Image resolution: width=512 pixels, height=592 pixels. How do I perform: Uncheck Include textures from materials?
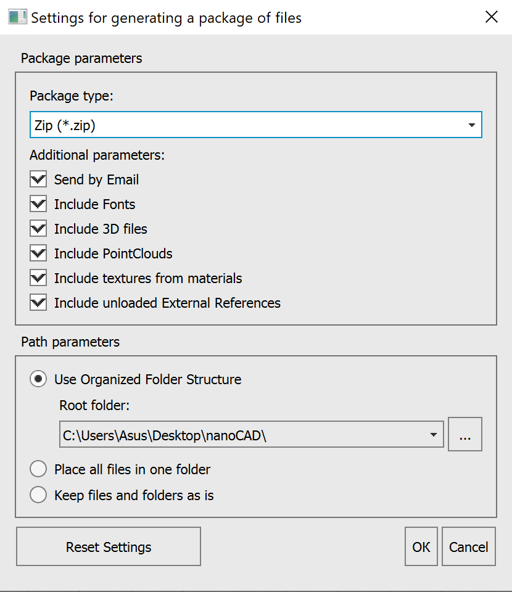pos(38,278)
